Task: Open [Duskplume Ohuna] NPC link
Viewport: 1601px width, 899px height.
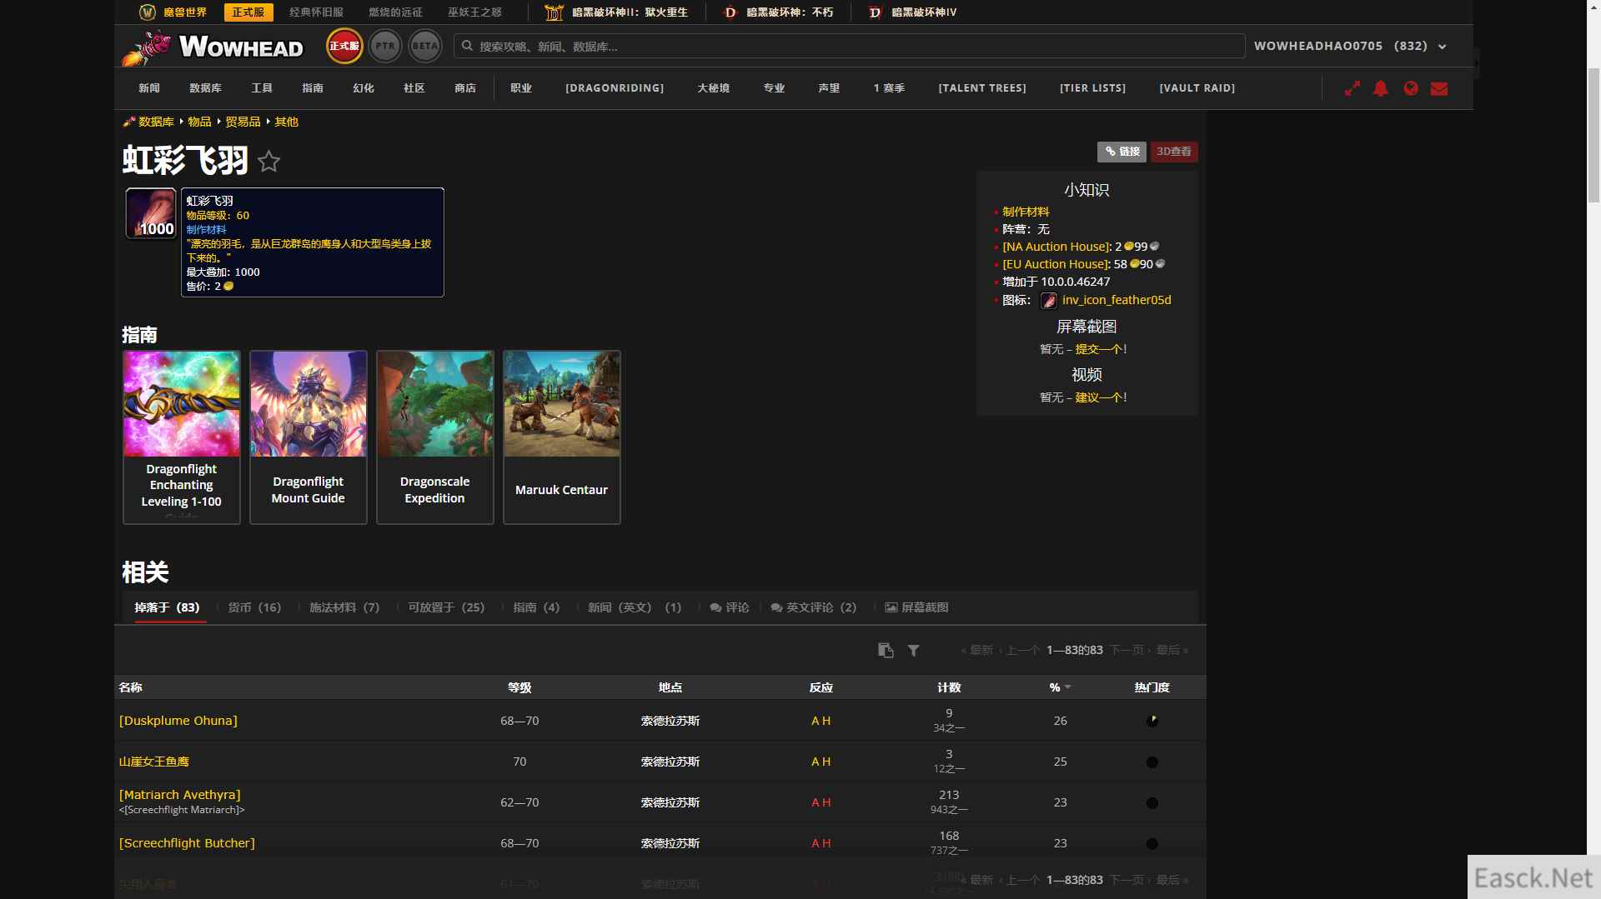Action: tap(178, 721)
